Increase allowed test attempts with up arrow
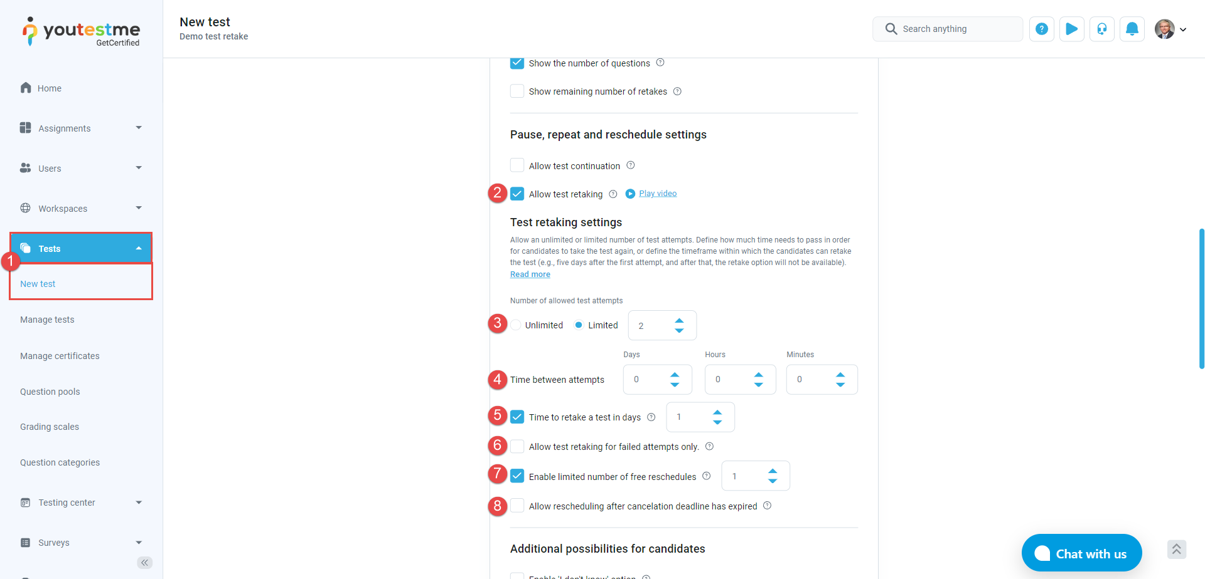Image resolution: width=1205 pixels, height=579 pixels. coord(679,320)
